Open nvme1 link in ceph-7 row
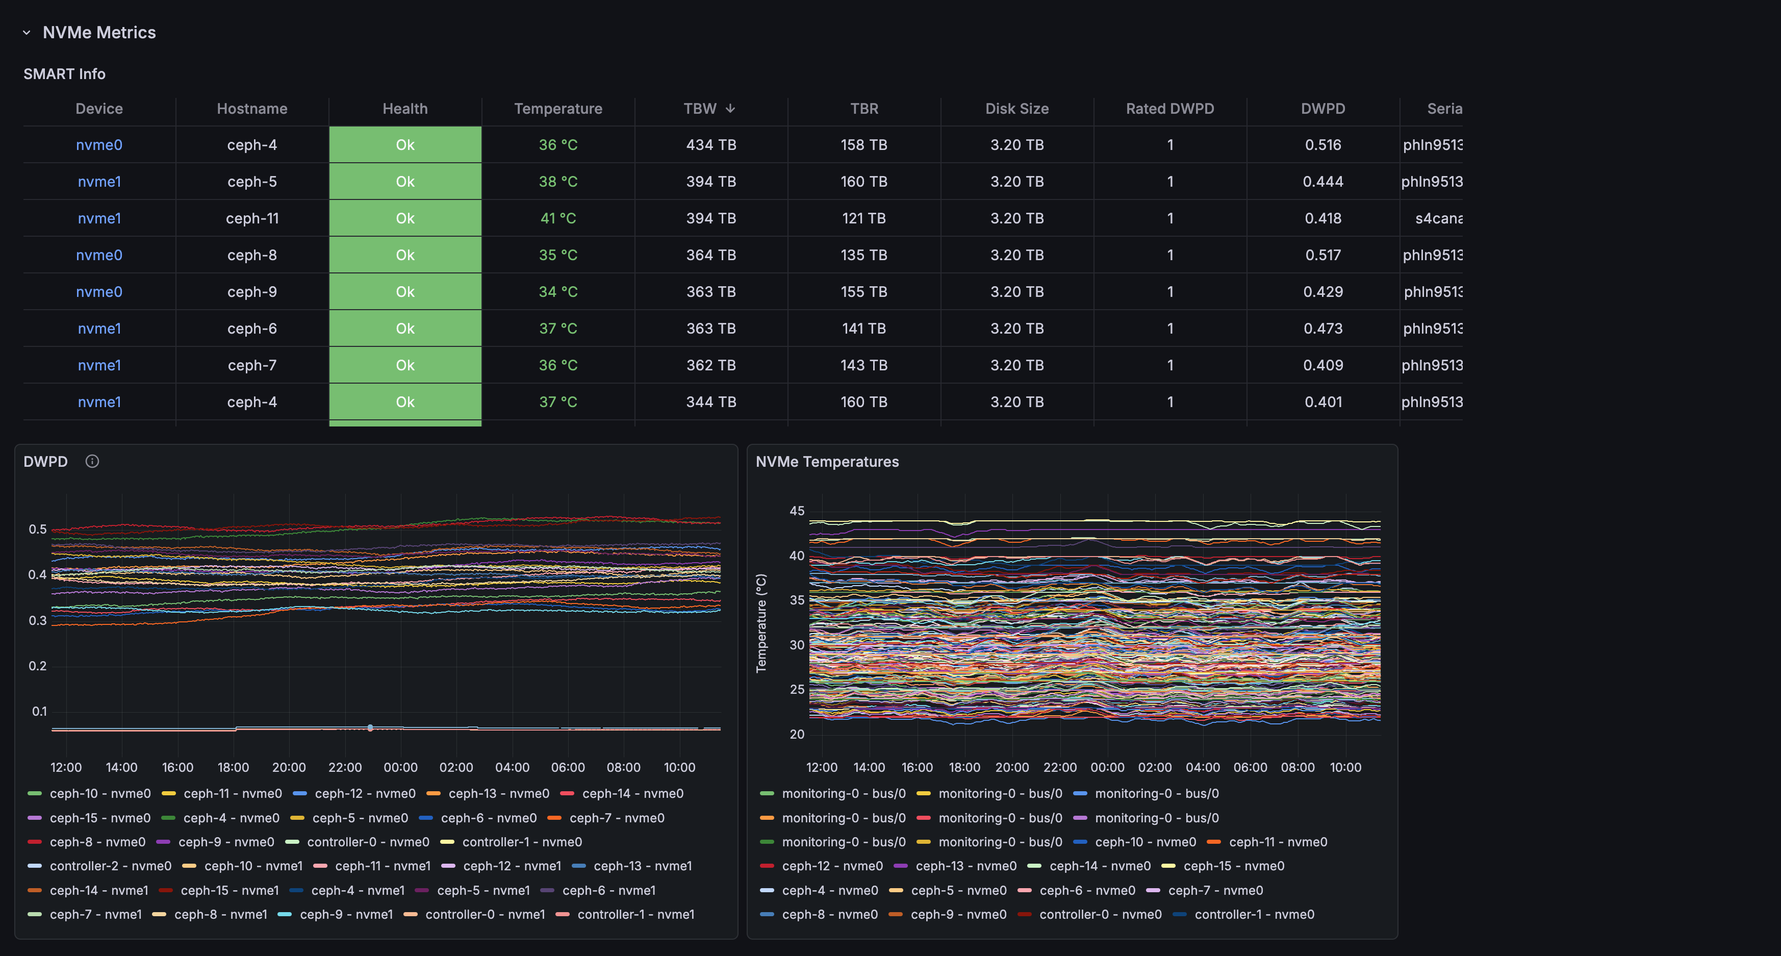This screenshot has width=1781, height=956. (x=99, y=365)
